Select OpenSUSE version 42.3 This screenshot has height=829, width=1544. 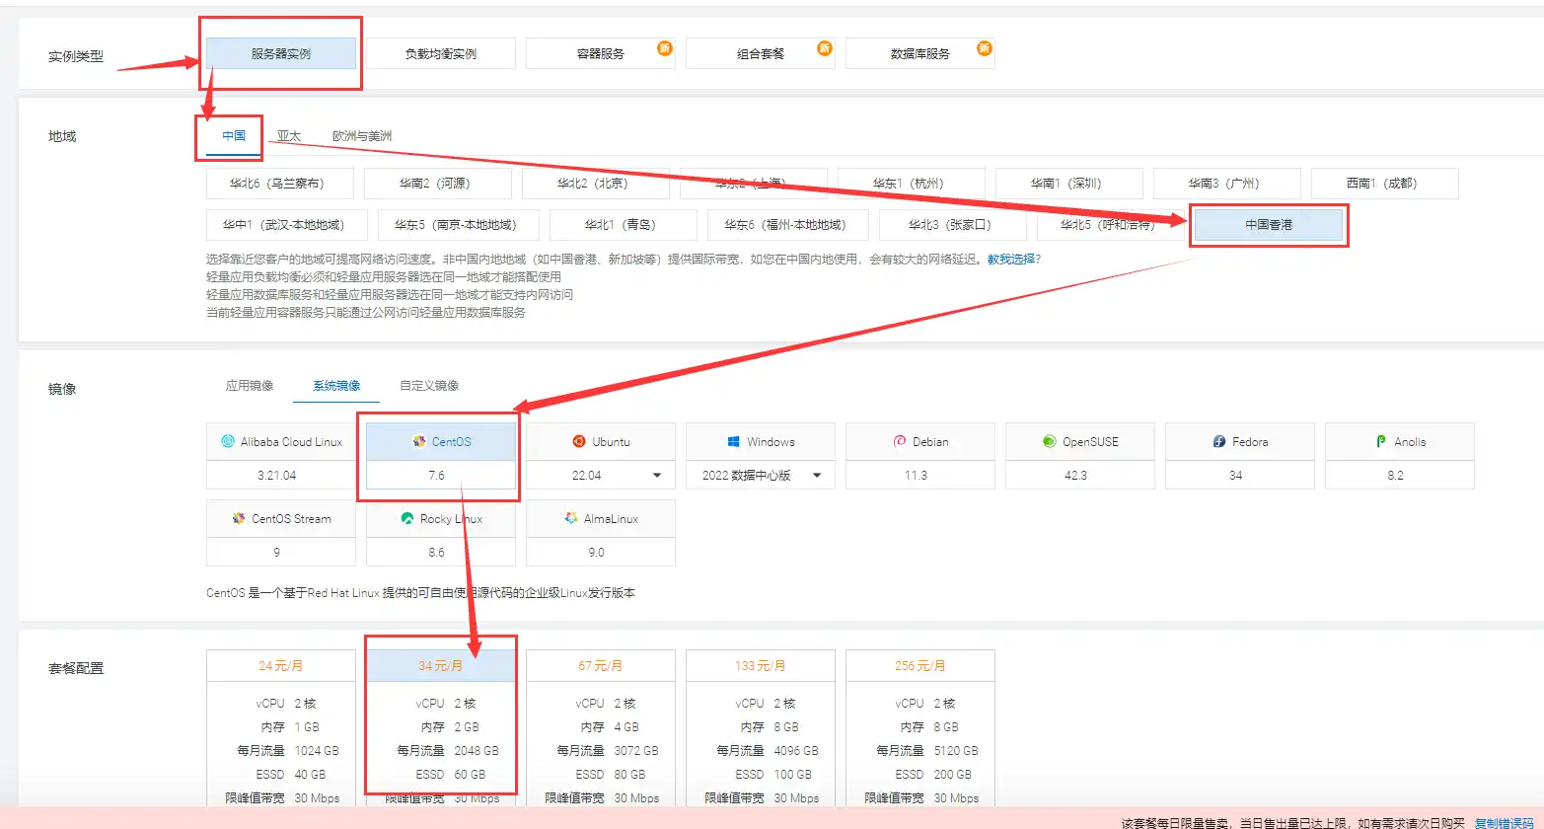pos(1080,476)
